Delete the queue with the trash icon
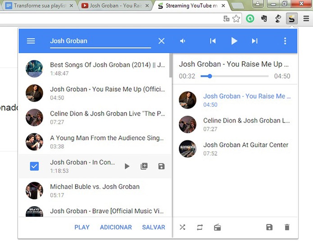313x245 pixels. [287, 227]
